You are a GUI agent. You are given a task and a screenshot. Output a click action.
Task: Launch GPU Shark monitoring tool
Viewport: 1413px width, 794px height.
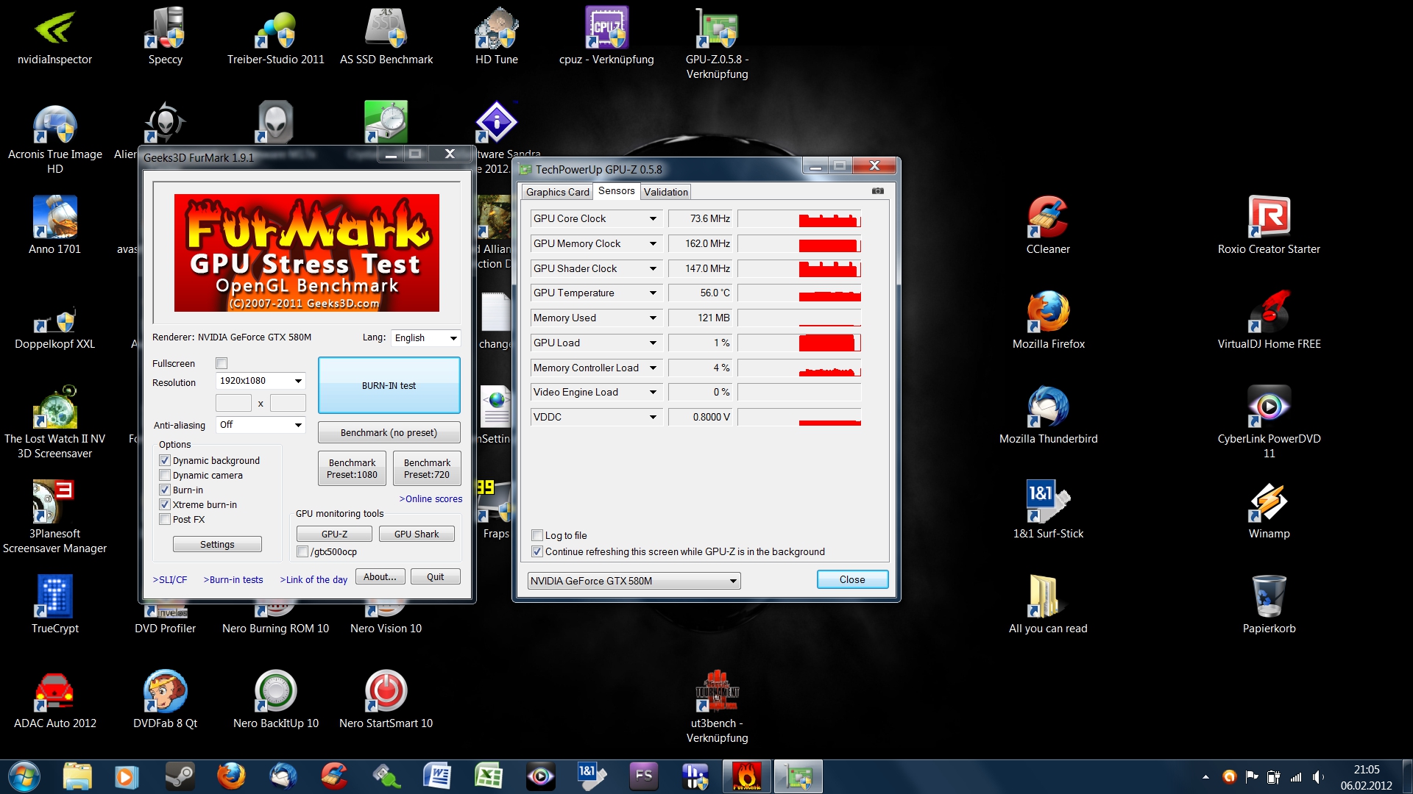pos(416,534)
